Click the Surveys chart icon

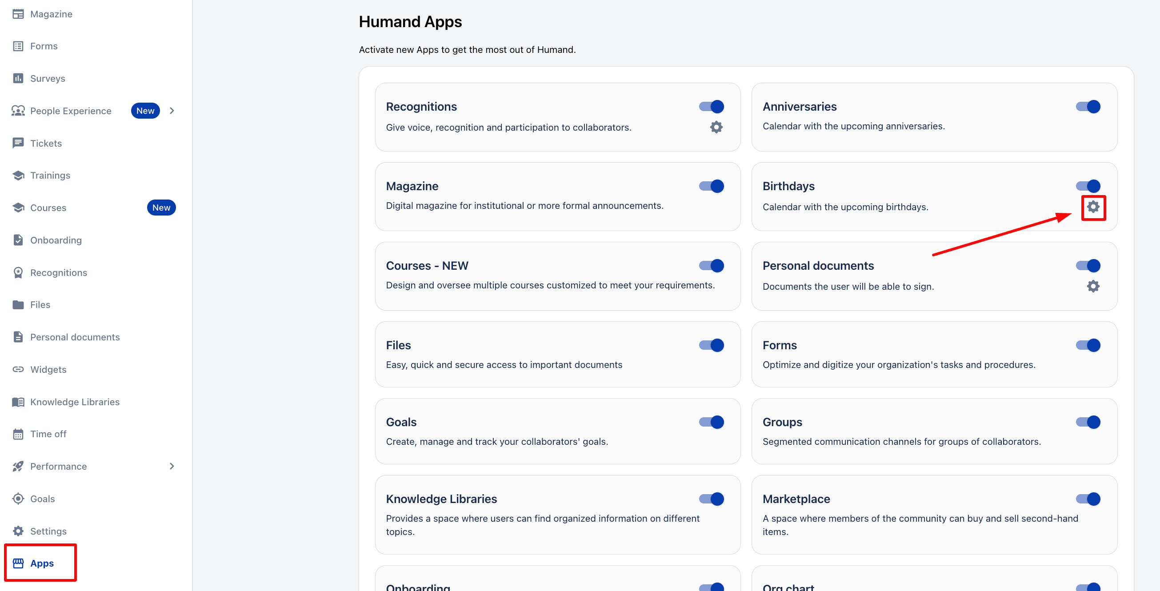coord(18,78)
